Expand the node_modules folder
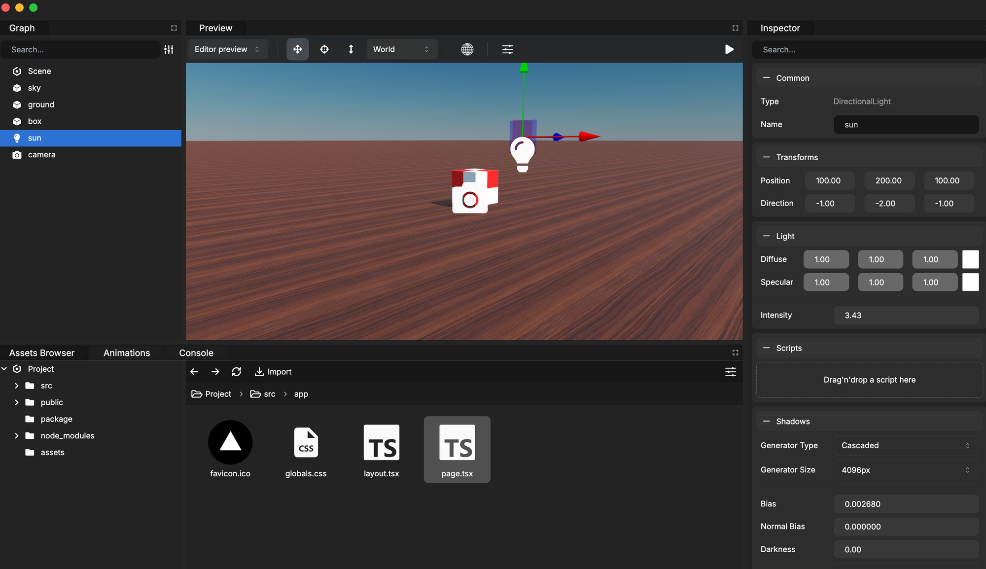This screenshot has width=986, height=569. (16, 436)
